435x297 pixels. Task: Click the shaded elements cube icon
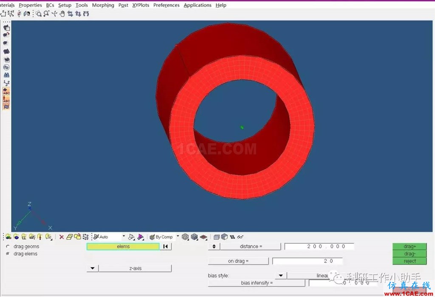(194, 237)
